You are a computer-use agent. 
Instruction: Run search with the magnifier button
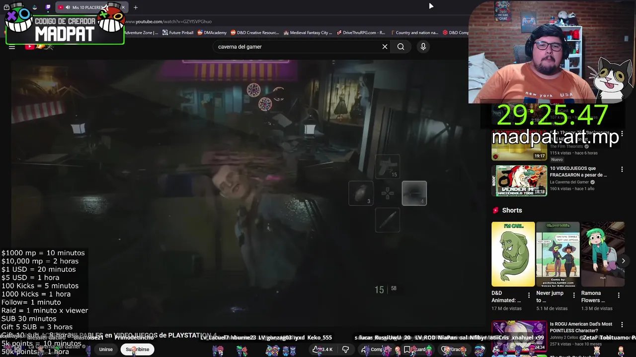pyautogui.click(x=400, y=47)
